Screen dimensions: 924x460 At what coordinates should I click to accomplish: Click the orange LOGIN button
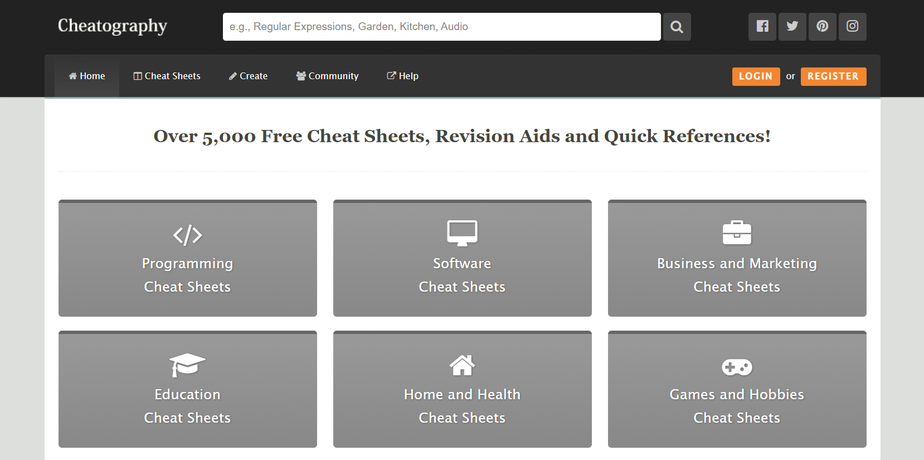(756, 76)
